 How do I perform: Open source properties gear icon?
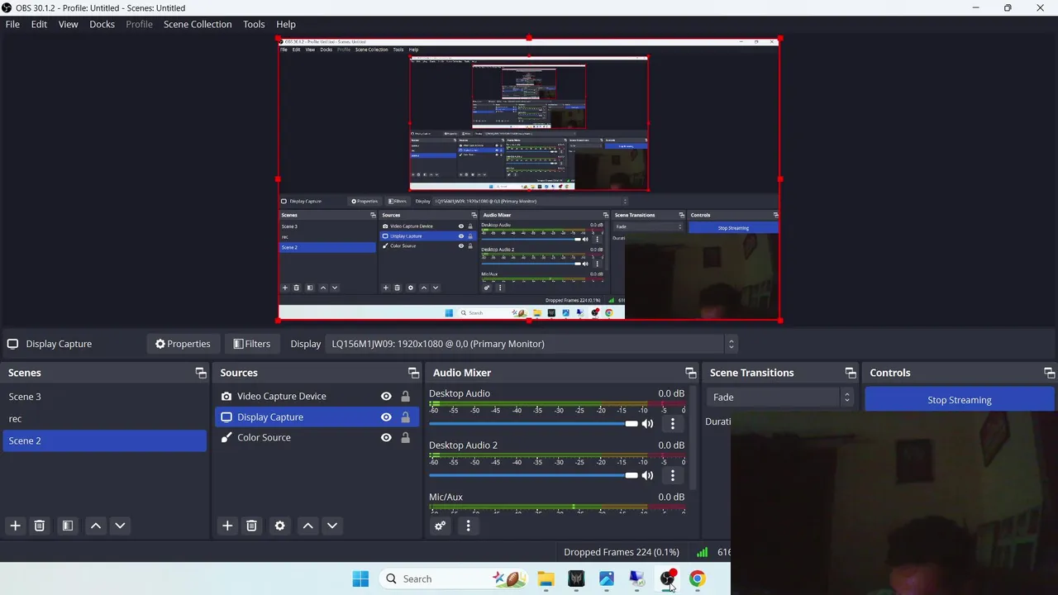pos(279,526)
